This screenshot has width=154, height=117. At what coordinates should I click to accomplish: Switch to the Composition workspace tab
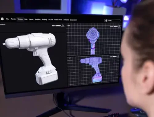tap(73, 20)
